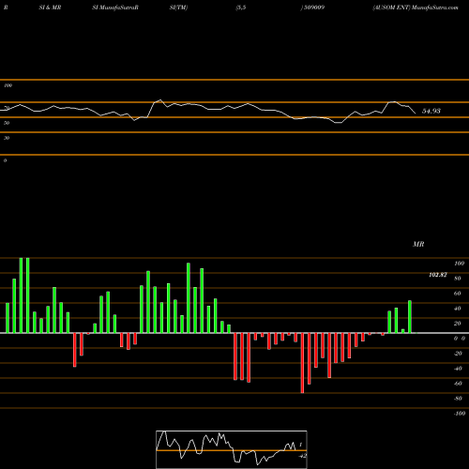The height and width of the screenshot is (469, 469).
Task: Click the MR axis label -80
Action: coord(458,399)
